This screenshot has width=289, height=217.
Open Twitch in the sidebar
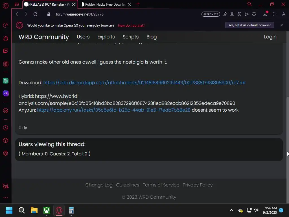pyautogui.click(x=6, y=51)
